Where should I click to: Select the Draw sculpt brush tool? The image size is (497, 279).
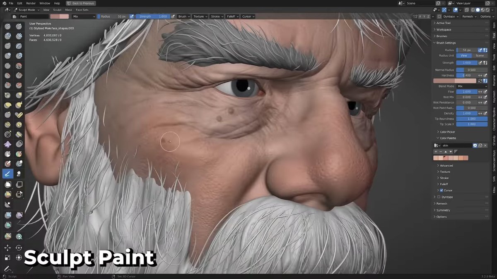coord(8,26)
